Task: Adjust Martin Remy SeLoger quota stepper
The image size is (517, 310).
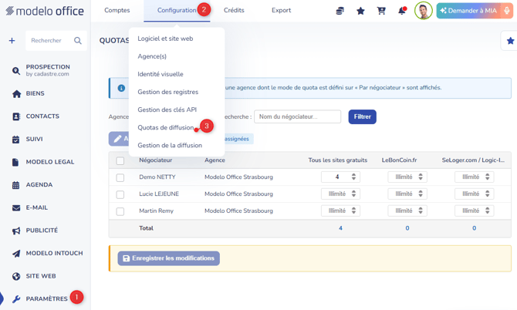Action: pos(488,211)
